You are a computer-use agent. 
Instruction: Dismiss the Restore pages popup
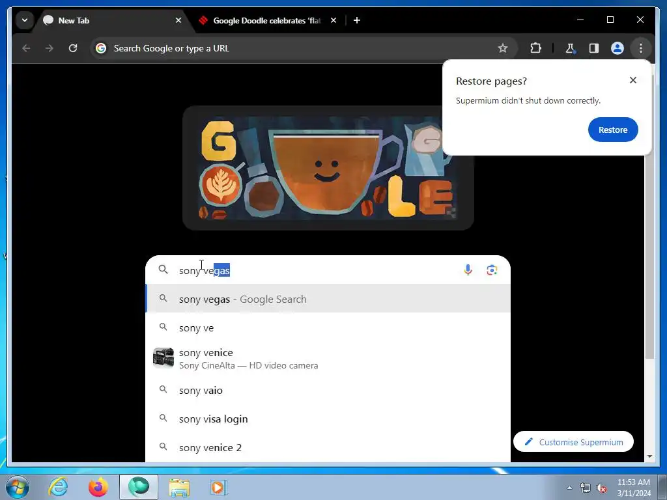point(633,80)
